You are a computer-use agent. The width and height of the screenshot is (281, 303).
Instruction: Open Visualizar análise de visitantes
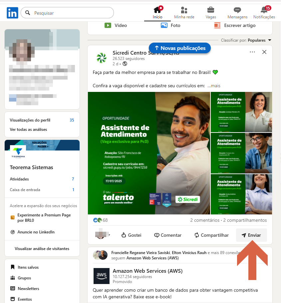[42, 248]
